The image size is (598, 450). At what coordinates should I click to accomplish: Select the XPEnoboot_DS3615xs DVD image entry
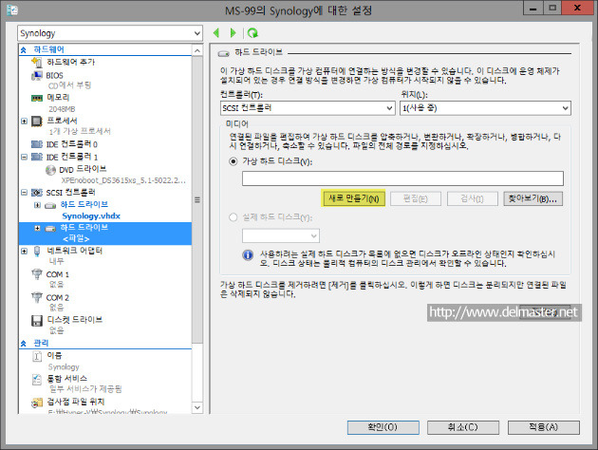[x=123, y=180]
